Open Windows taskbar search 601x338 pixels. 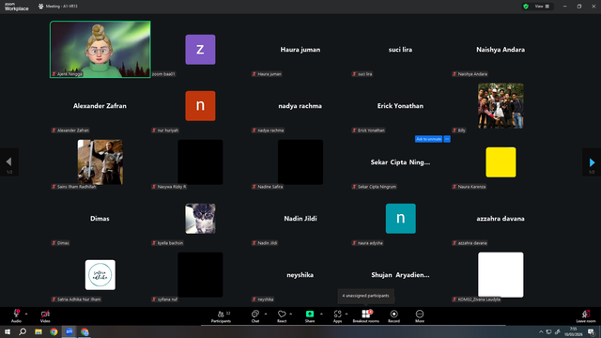[x=23, y=331]
